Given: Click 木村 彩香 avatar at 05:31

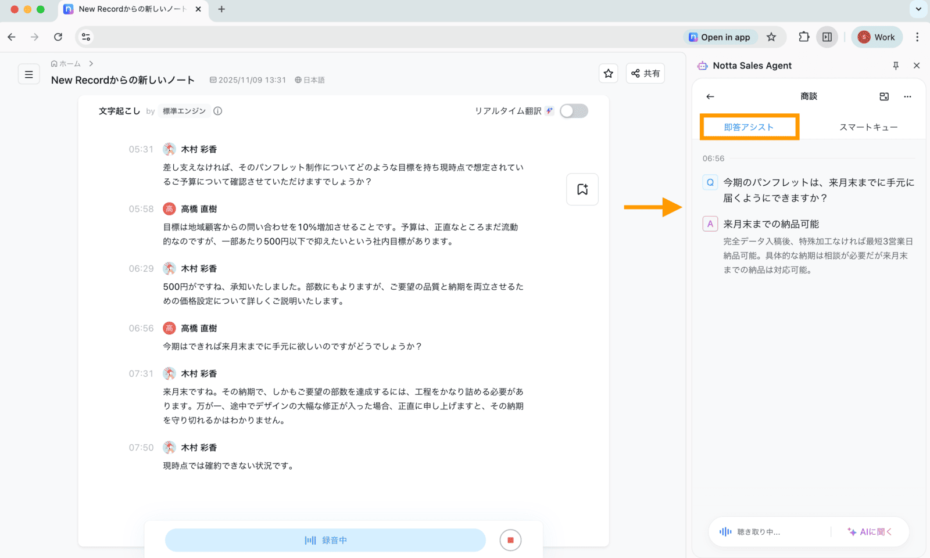Looking at the screenshot, I should 169,149.
